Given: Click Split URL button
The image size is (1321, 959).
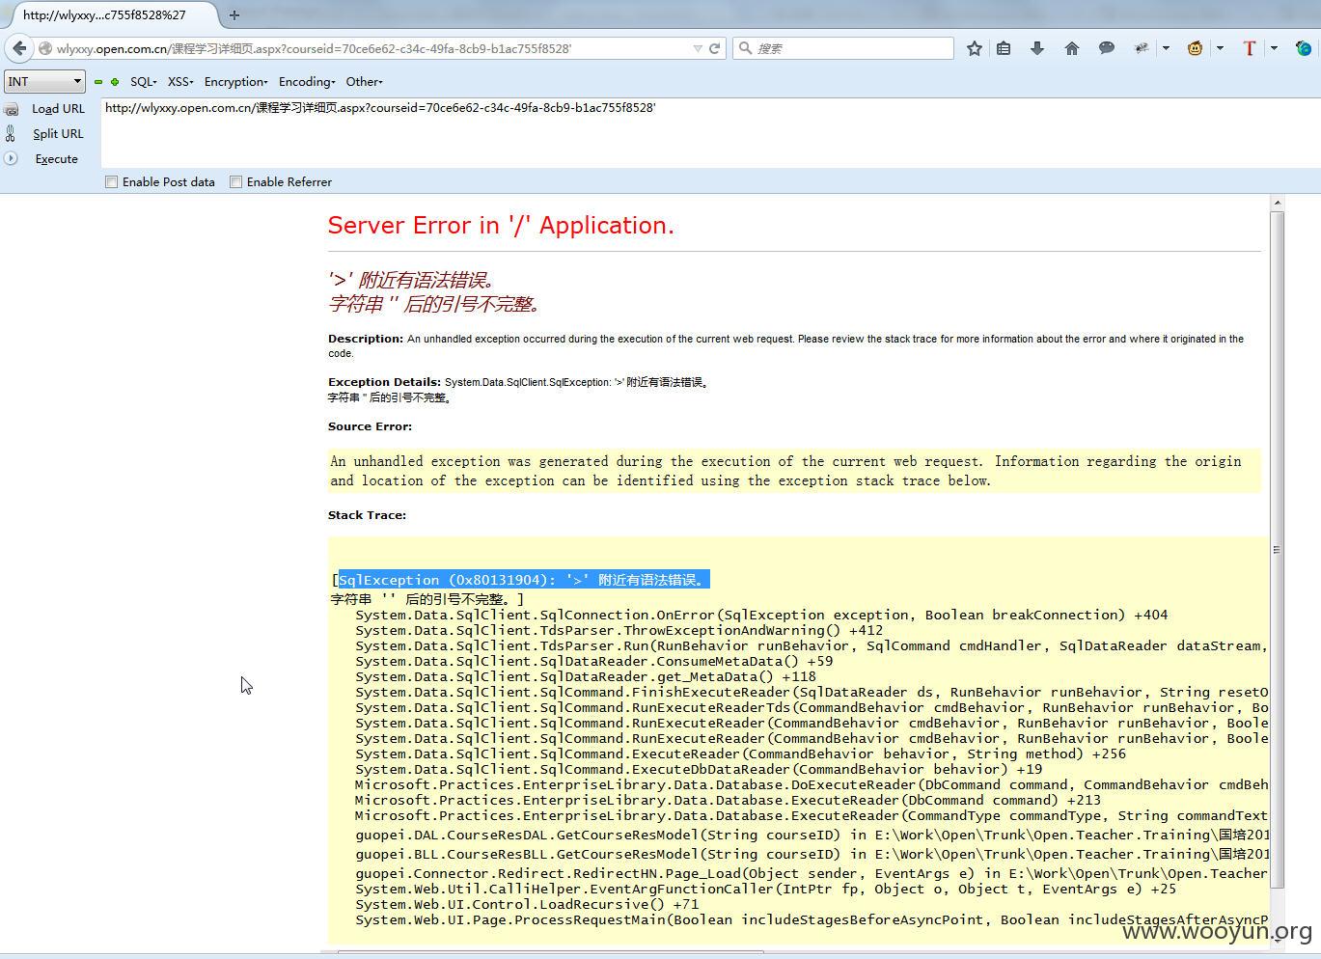Looking at the screenshot, I should click(58, 134).
